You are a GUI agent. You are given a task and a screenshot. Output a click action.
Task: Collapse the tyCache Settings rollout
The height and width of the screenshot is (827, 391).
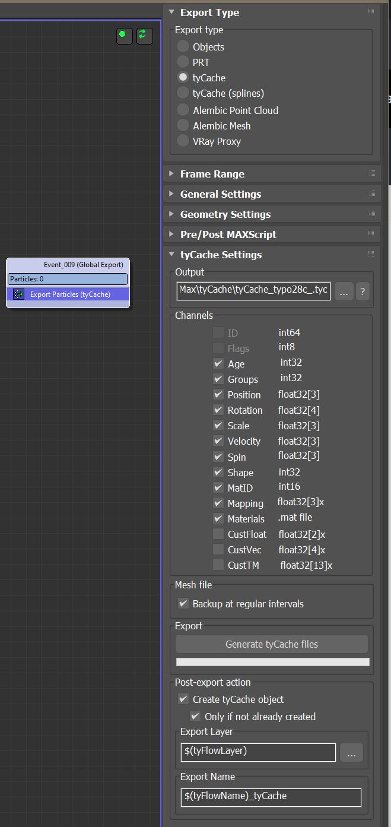coord(221,255)
